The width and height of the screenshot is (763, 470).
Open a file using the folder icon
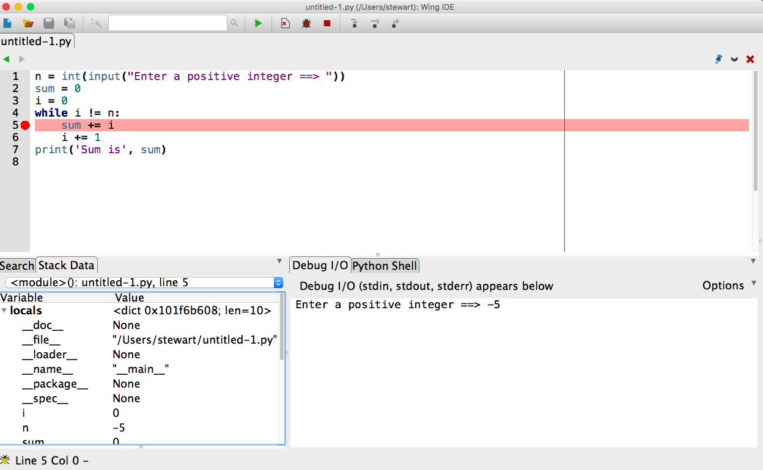coord(28,23)
